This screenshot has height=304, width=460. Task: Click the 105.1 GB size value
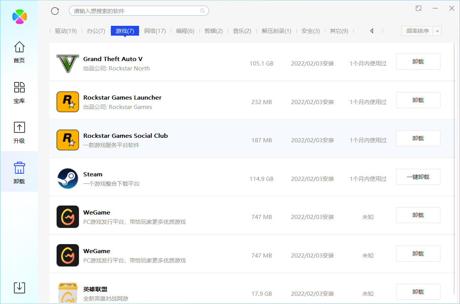261,64
